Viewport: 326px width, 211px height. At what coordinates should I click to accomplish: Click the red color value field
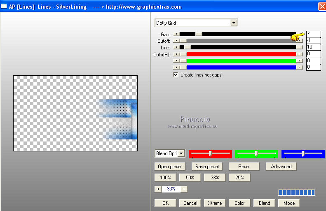tap(314, 54)
